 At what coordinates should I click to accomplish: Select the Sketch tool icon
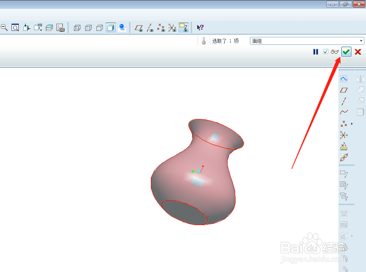click(344, 79)
